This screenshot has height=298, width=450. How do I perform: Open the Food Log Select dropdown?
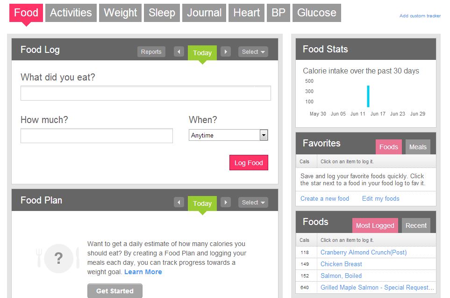pyautogui.click(x=253, y=52)
